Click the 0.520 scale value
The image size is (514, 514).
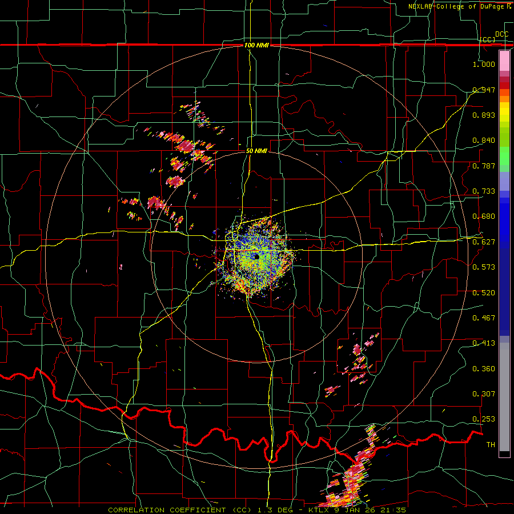click(x=484, y=293)
